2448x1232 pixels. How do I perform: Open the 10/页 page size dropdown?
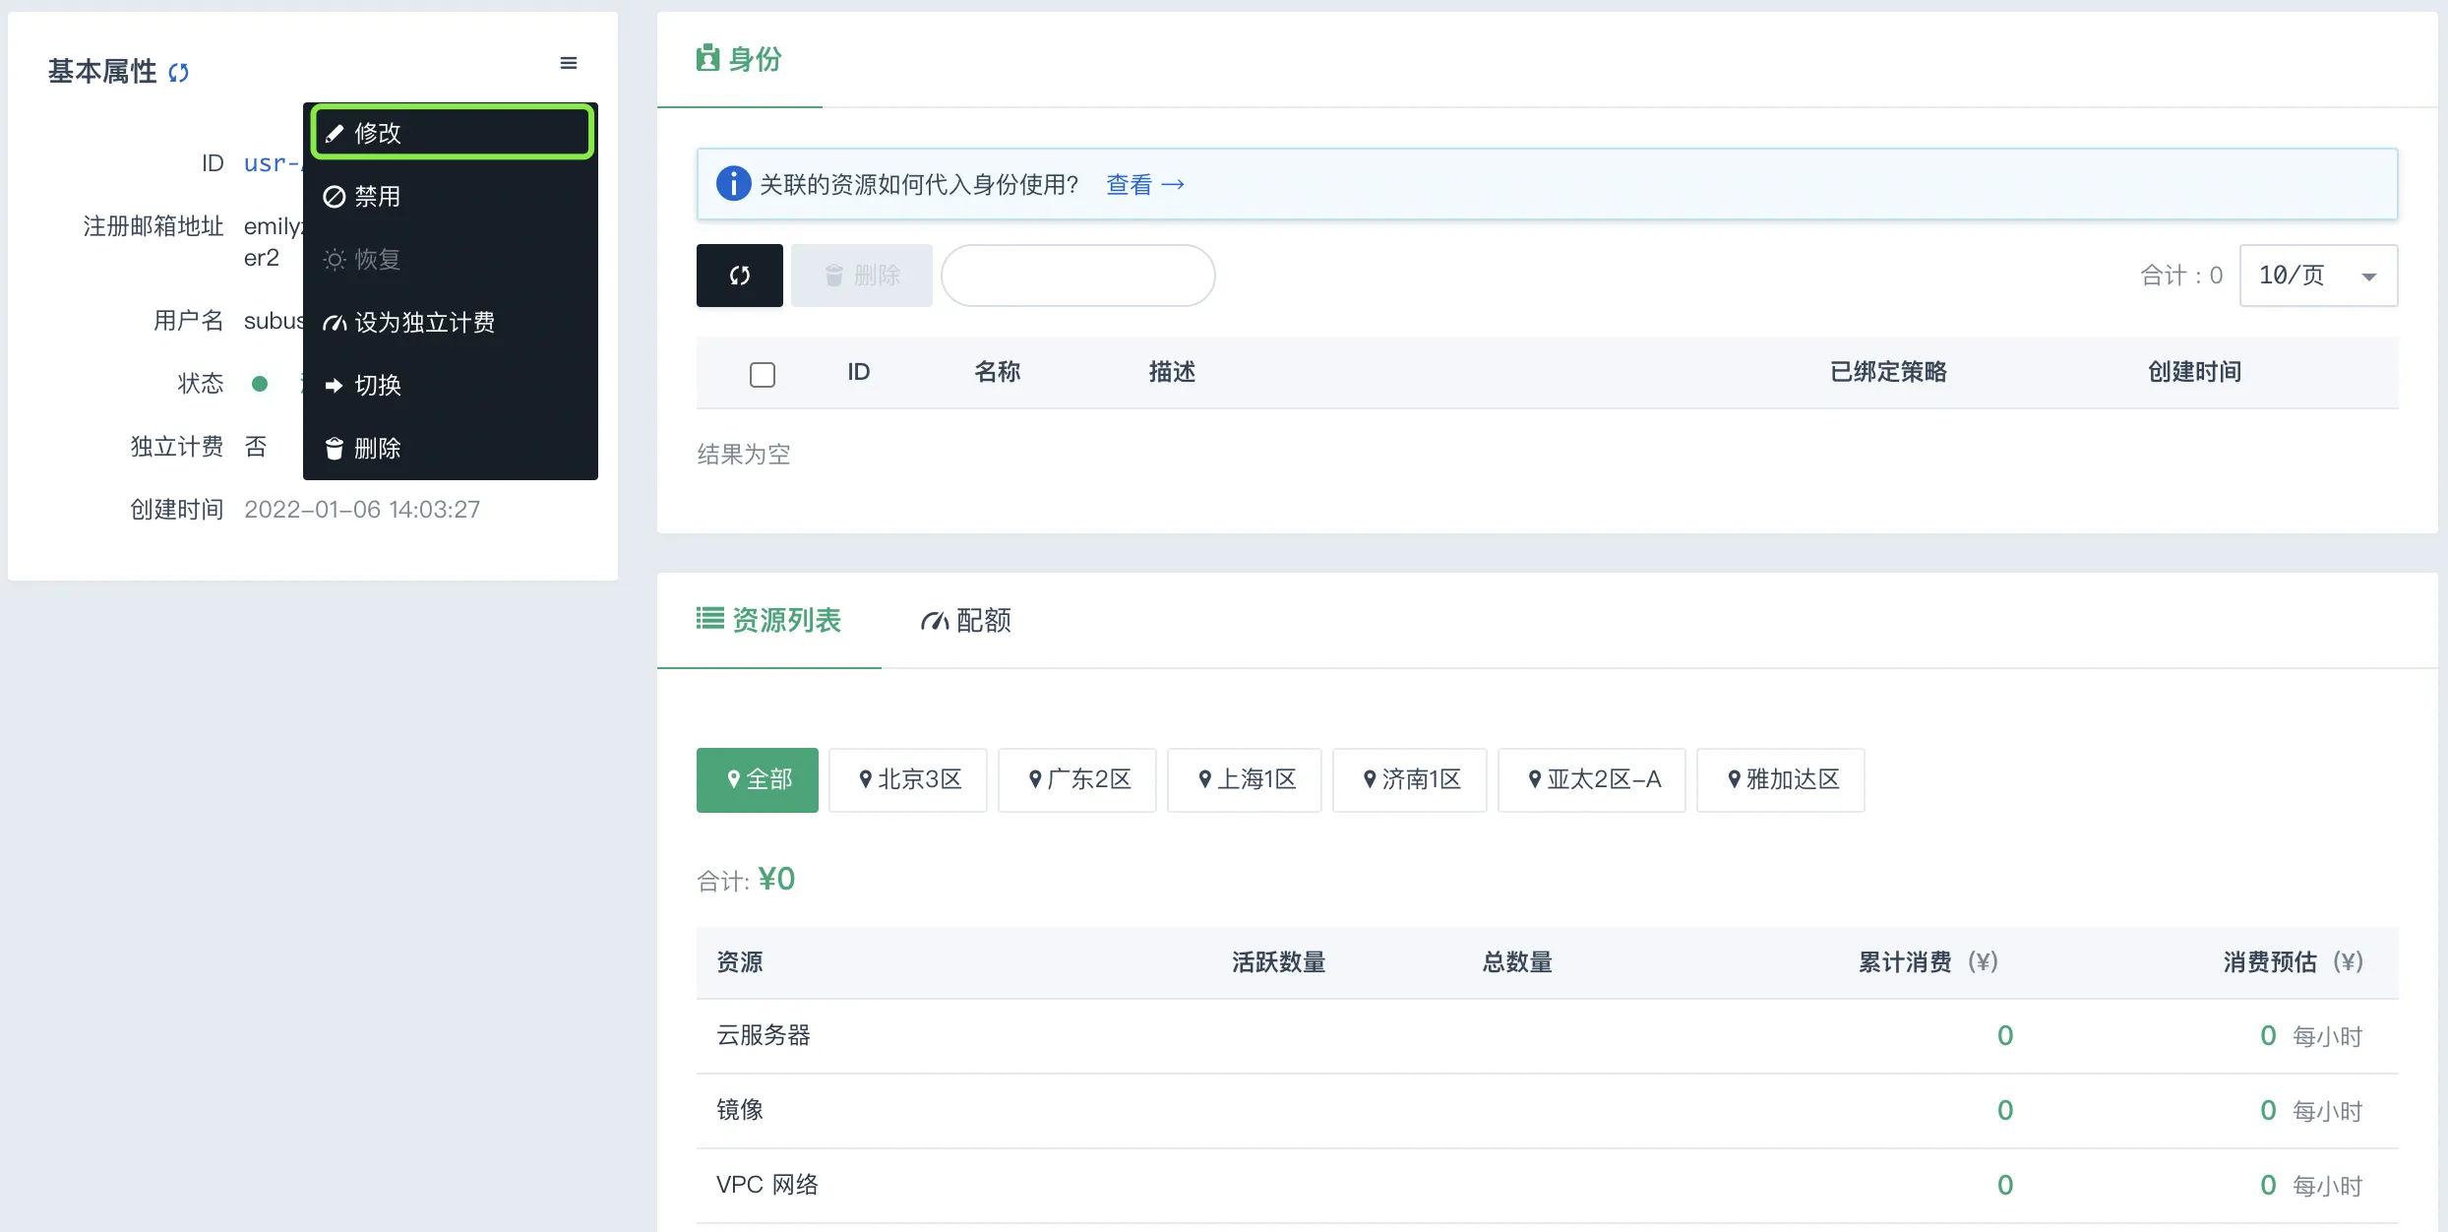point(2318,276)
